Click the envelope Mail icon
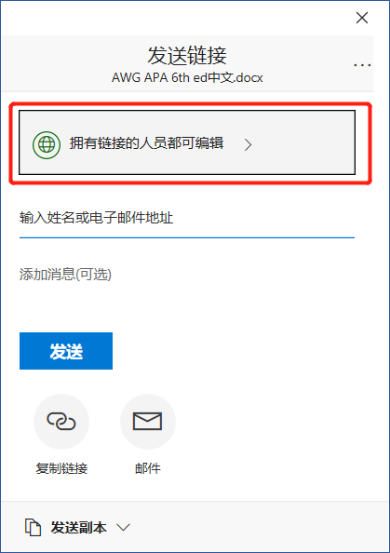The image size is (390, 553). 147,422
